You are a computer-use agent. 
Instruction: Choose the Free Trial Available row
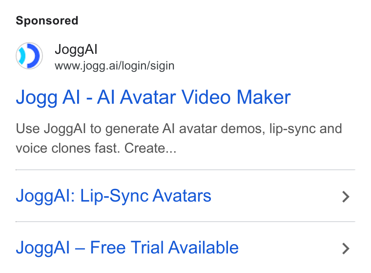[185, 248]
